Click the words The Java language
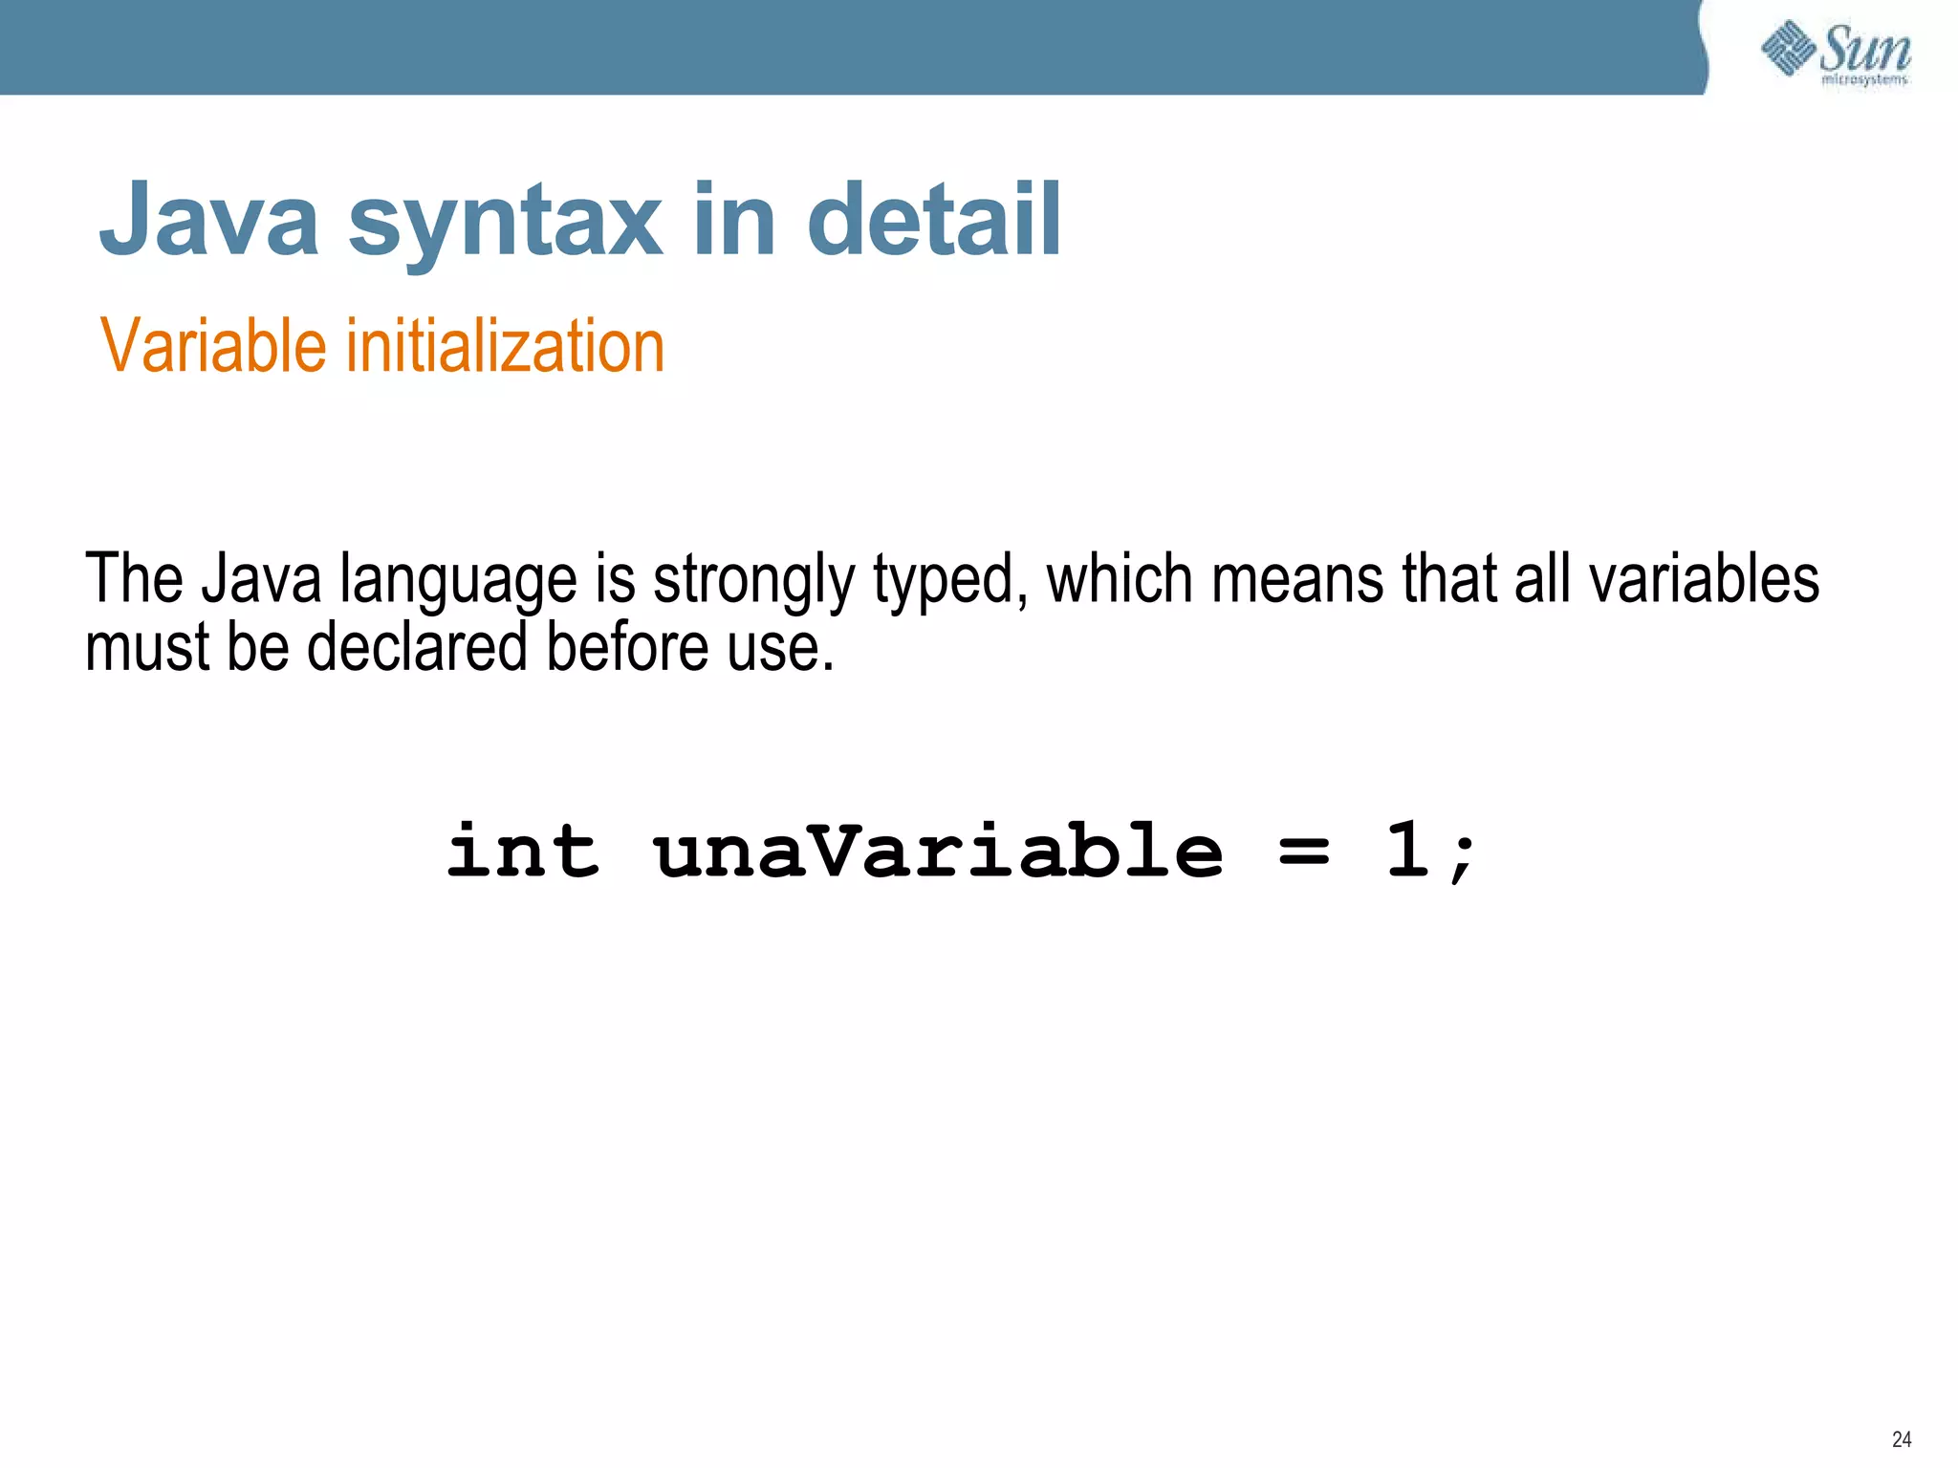 [x=330, y=579]
